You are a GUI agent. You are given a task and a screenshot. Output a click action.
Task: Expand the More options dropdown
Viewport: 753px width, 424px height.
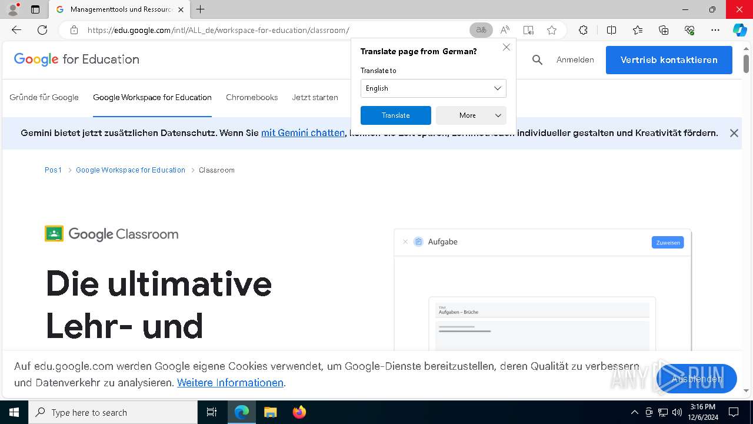click(x=471, y=115)
